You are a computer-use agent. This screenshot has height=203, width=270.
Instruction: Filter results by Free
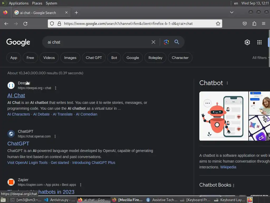coord(30,58)
